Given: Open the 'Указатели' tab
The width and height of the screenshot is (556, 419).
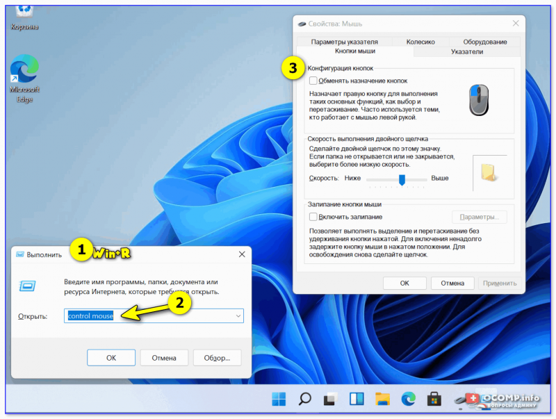Looking at the screenshot, I should [466, 51].
